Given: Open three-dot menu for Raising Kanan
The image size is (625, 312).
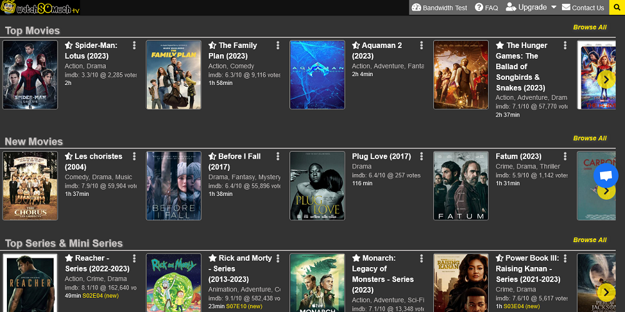Looking at the screenshot, I should click(x=565, y=258).
